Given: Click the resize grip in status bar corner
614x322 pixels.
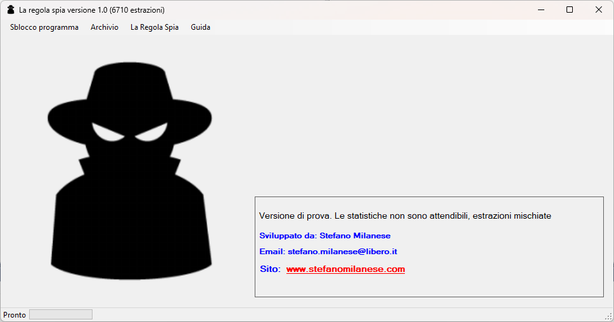Looking at the screenshot, I should [x=610, y=317].
